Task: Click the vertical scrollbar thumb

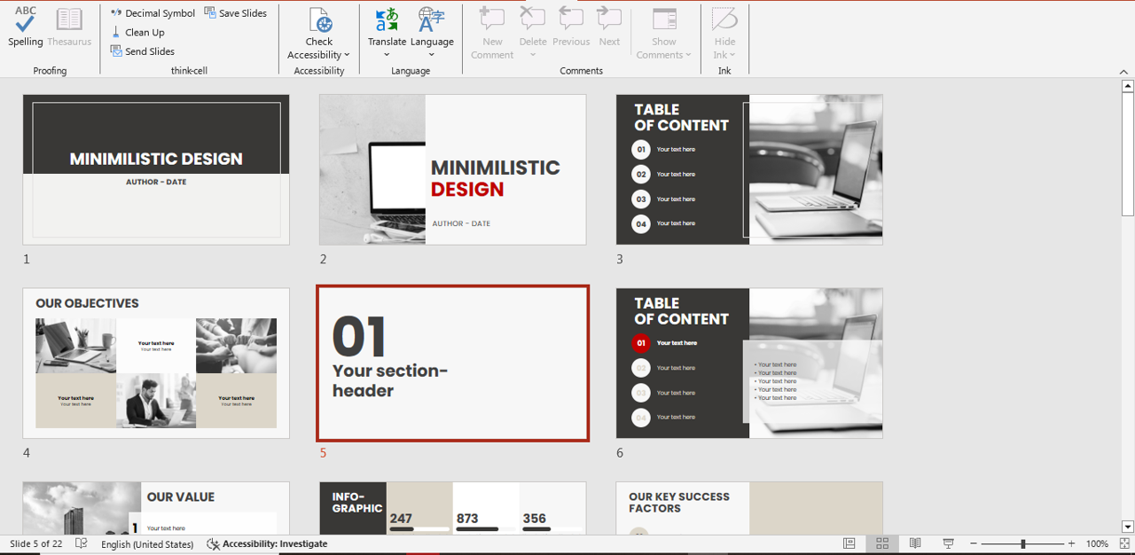Action: pyautogui.click(x=1128, y=154)
